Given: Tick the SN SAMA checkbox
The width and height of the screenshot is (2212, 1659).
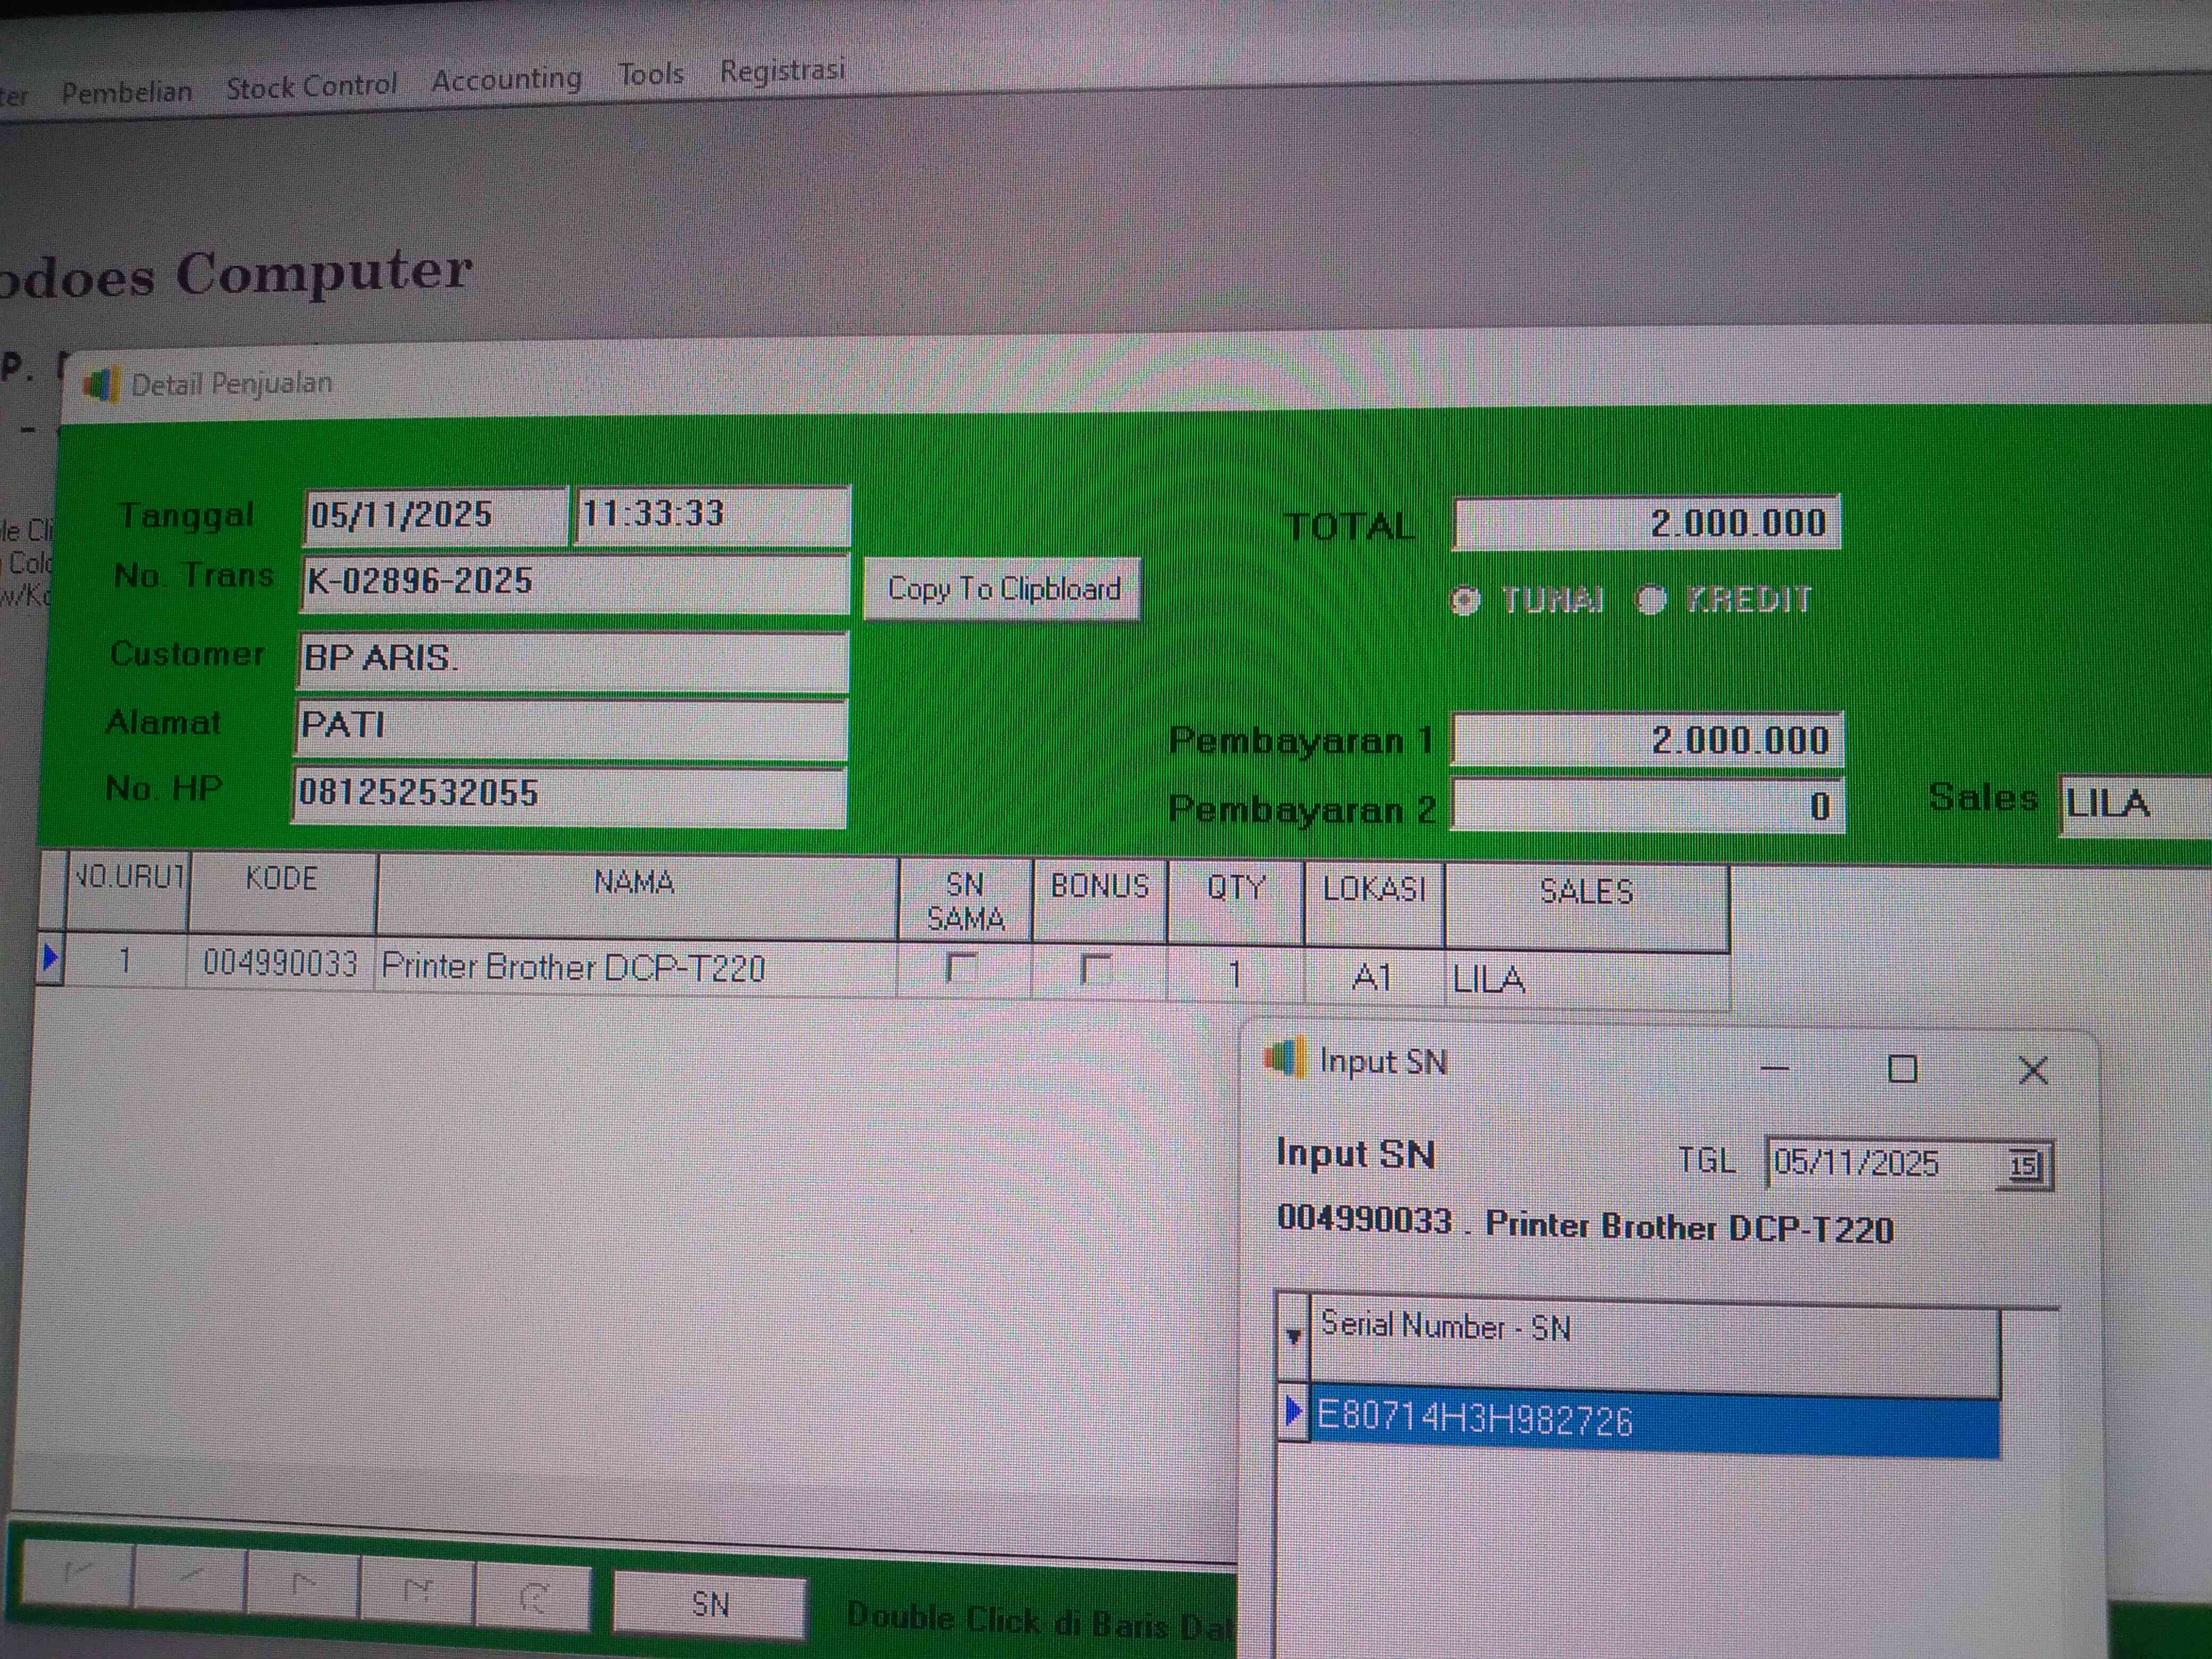Looking at the screenshot, I should 962,968.
